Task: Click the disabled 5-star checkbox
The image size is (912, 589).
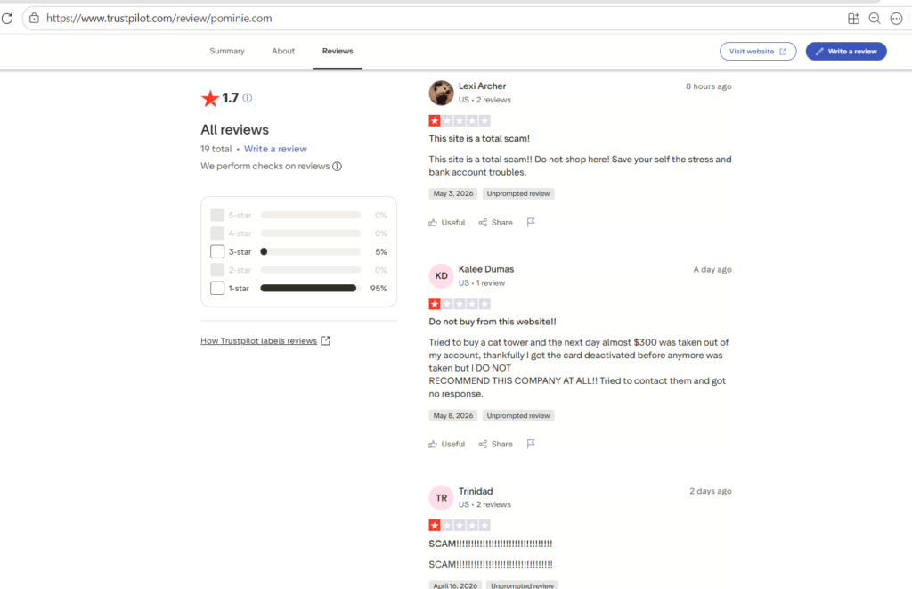Action: 217,215
